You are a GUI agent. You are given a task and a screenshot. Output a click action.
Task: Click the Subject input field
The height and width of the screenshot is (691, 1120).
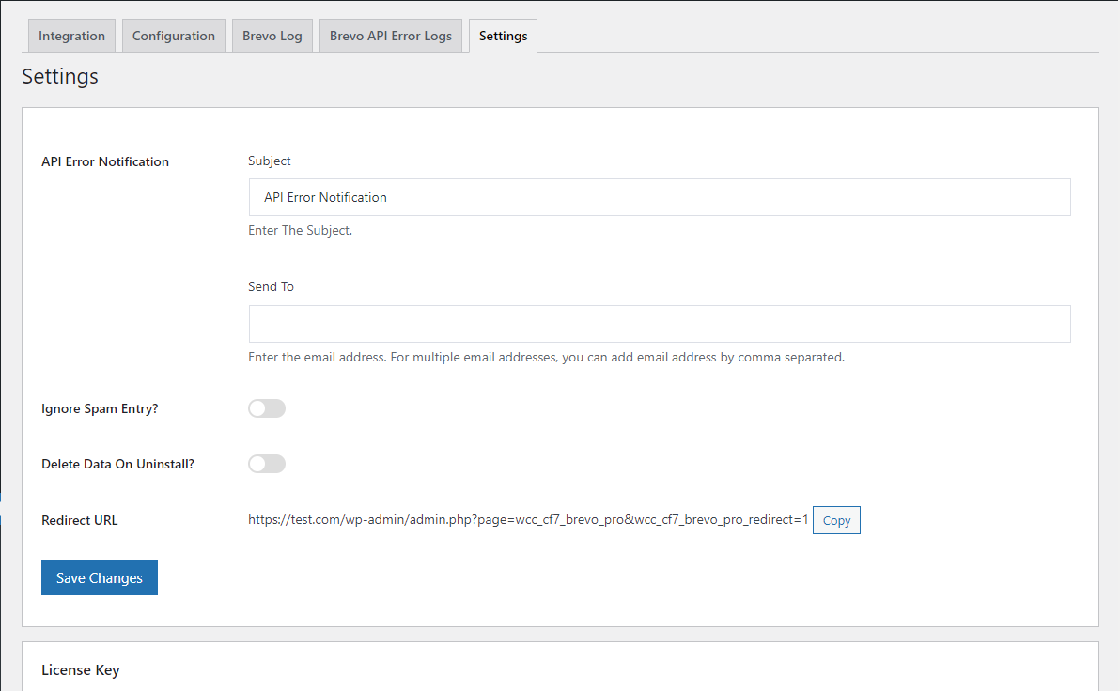(659, 197)
